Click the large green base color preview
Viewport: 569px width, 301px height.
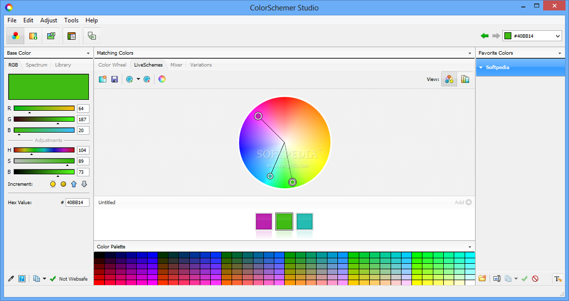click(x=49, y=87)
